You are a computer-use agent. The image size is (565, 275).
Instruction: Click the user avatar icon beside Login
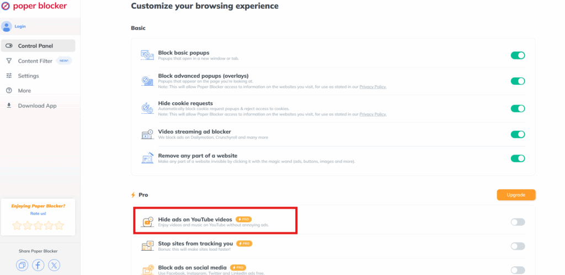(7, 26)
